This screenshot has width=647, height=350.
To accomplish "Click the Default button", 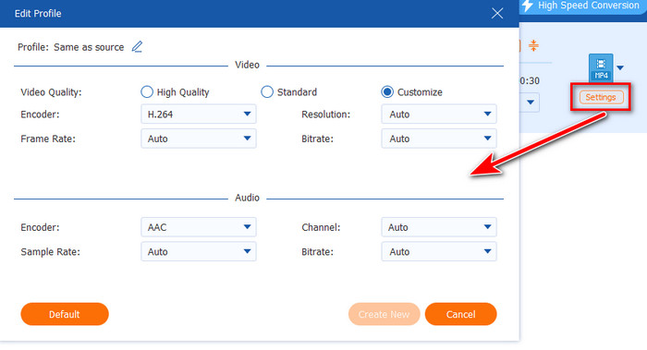I will pos(65,314).
